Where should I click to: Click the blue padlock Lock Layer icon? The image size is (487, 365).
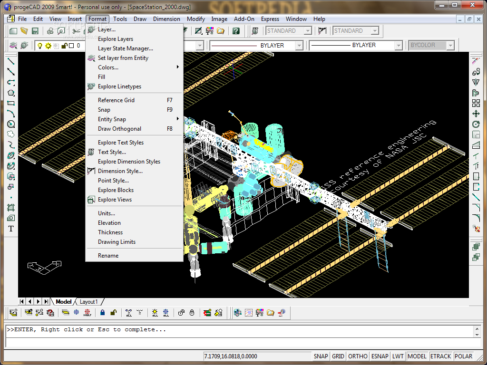click(x=103, y=313)
